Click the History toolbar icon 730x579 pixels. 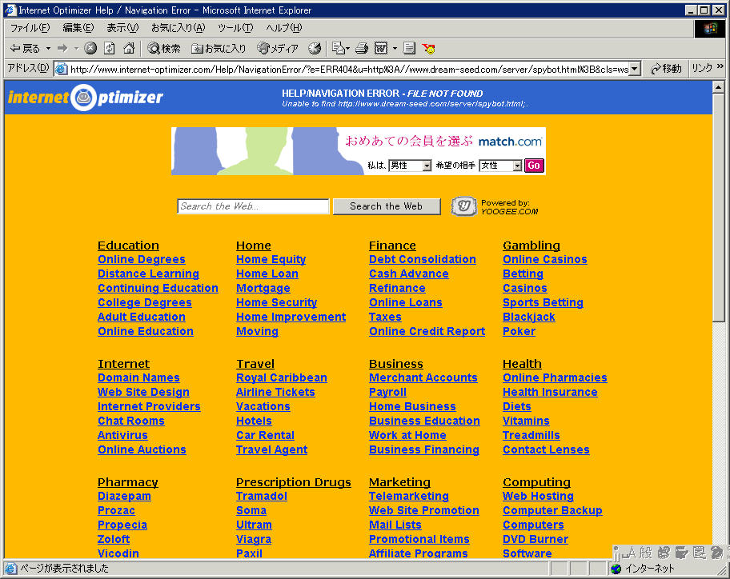click(315, 48)
